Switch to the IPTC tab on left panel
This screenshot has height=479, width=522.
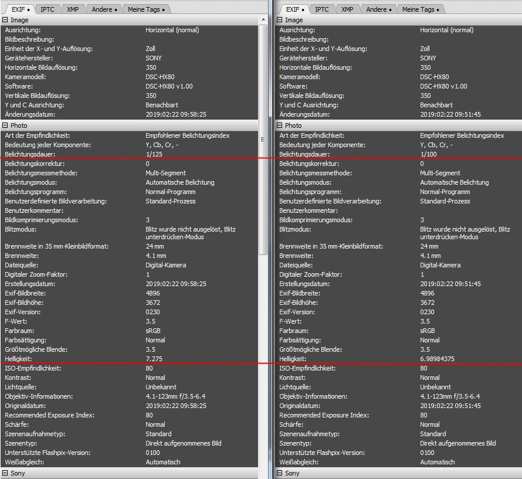point(47,9)
